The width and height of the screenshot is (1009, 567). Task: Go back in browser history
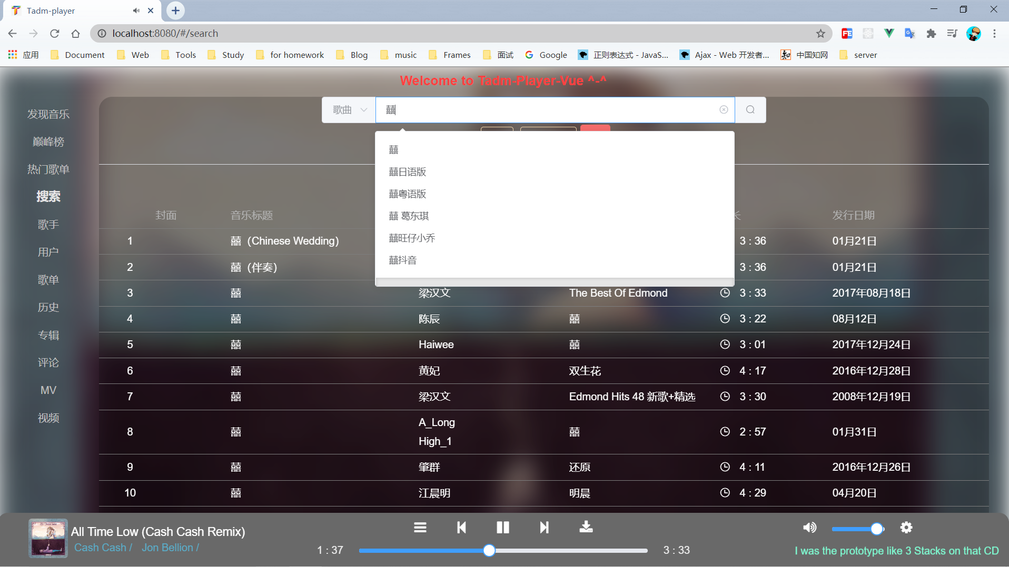click(x=13, y=34)
